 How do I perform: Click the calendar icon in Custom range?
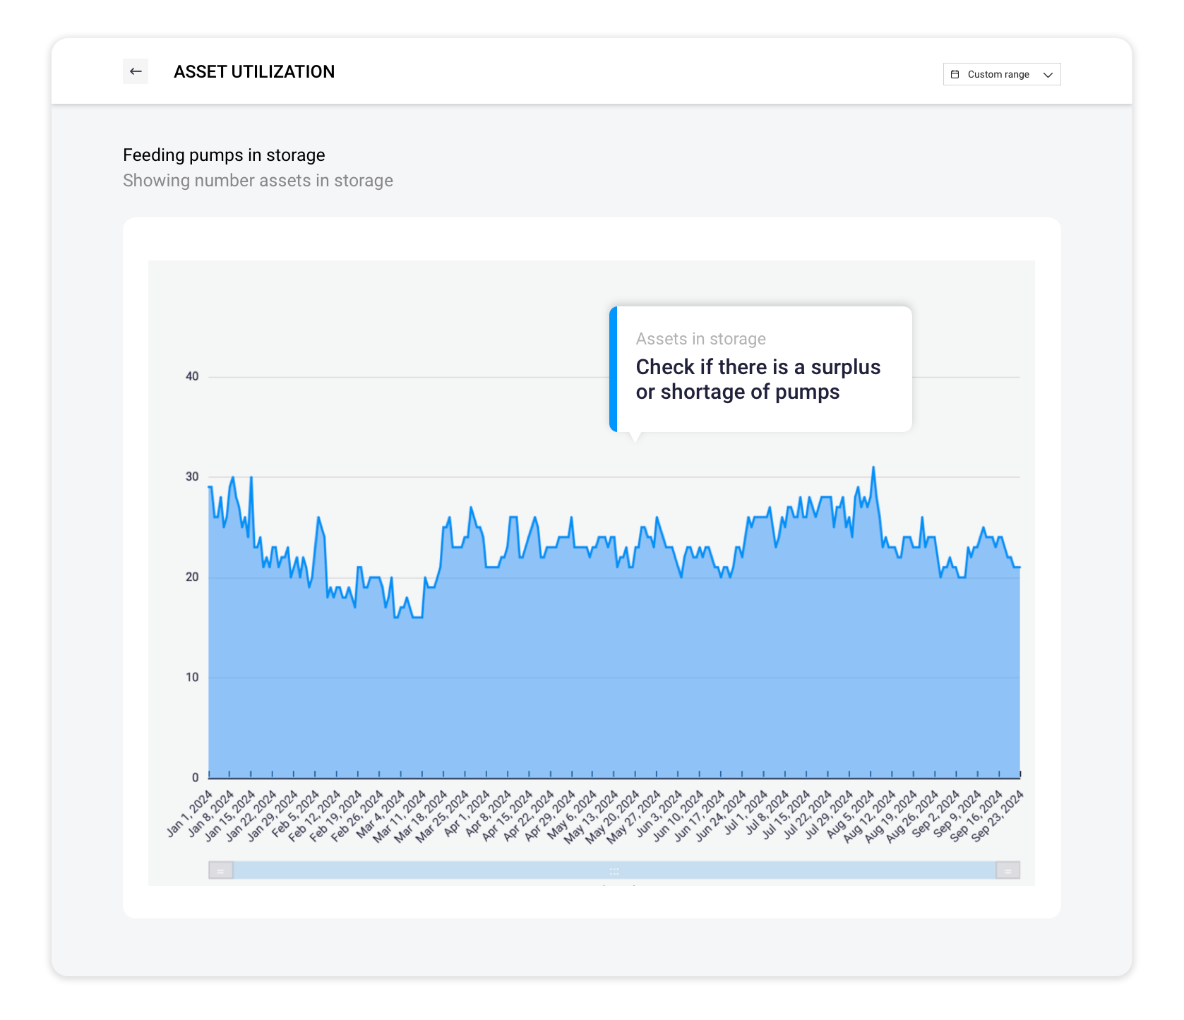pyautogui.click(x=955, y=74)
